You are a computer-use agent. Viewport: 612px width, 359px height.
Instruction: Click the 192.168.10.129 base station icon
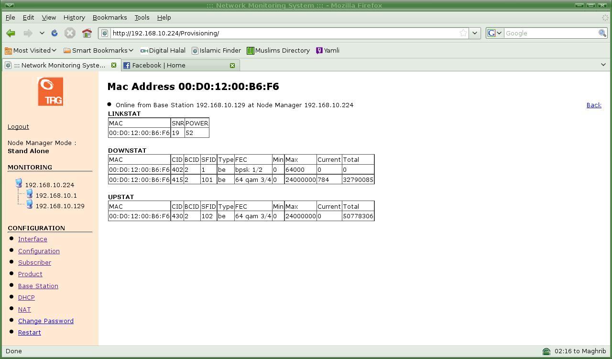30,204
